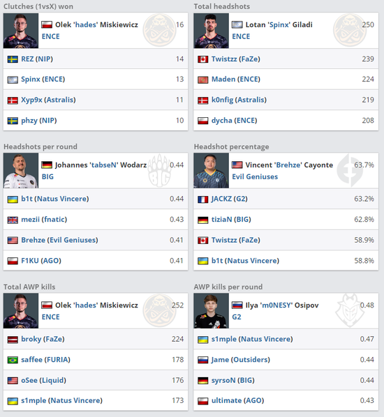This screenshot has width=384, height=417.
Task: Open k0nfig (Astralis) player link
Action: (x=239, y=100)
